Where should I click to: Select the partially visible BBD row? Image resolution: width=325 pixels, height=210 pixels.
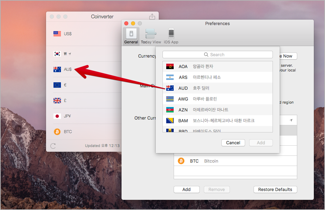218,129
